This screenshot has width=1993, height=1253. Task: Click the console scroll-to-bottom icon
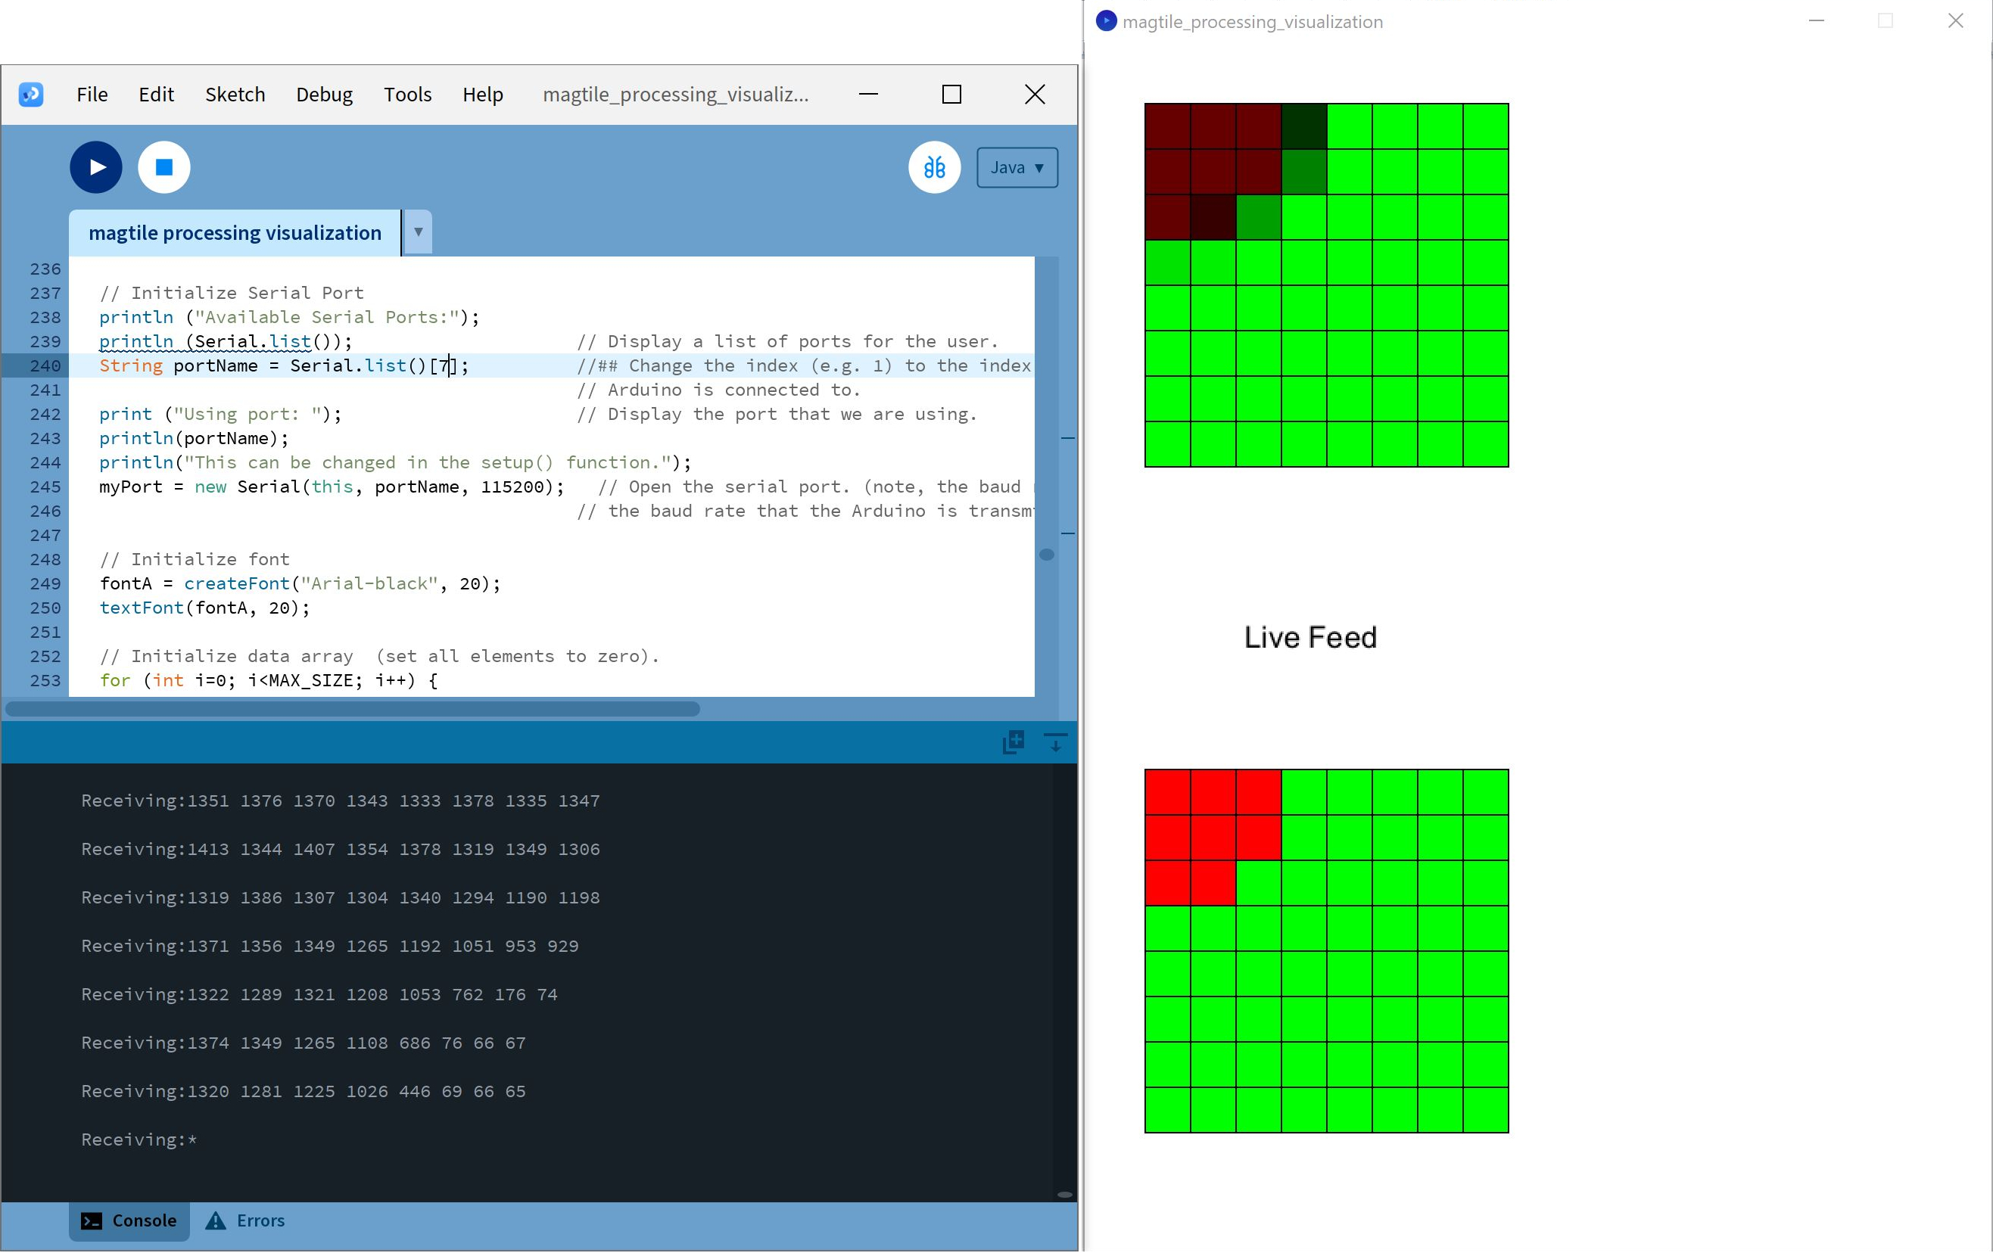click(1055, 742)
